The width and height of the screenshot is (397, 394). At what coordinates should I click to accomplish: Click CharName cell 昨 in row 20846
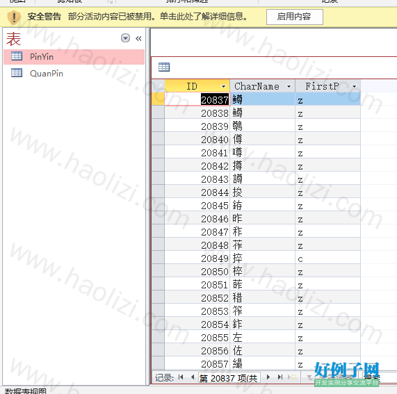[x=262, y=218]
